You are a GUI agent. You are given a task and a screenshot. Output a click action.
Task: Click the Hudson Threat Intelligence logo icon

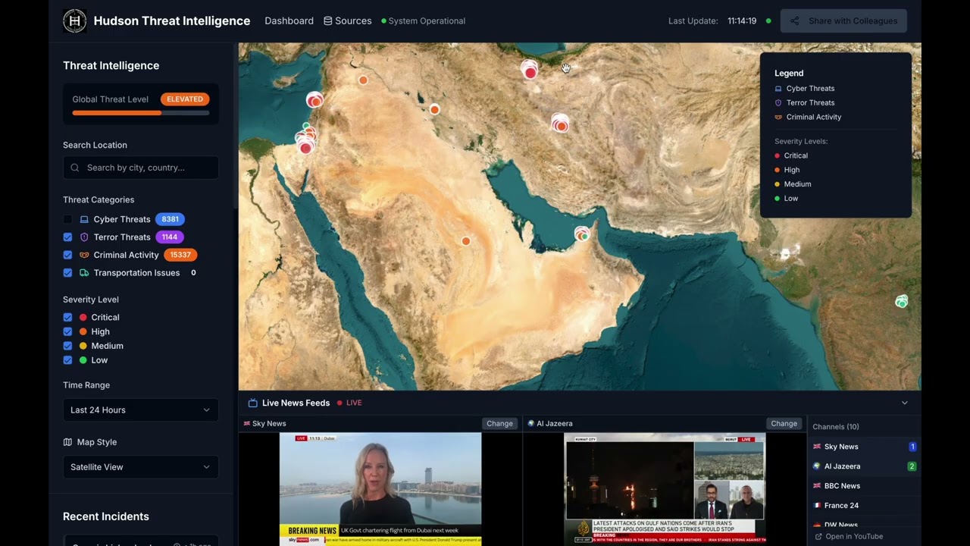tap(74, 20)
